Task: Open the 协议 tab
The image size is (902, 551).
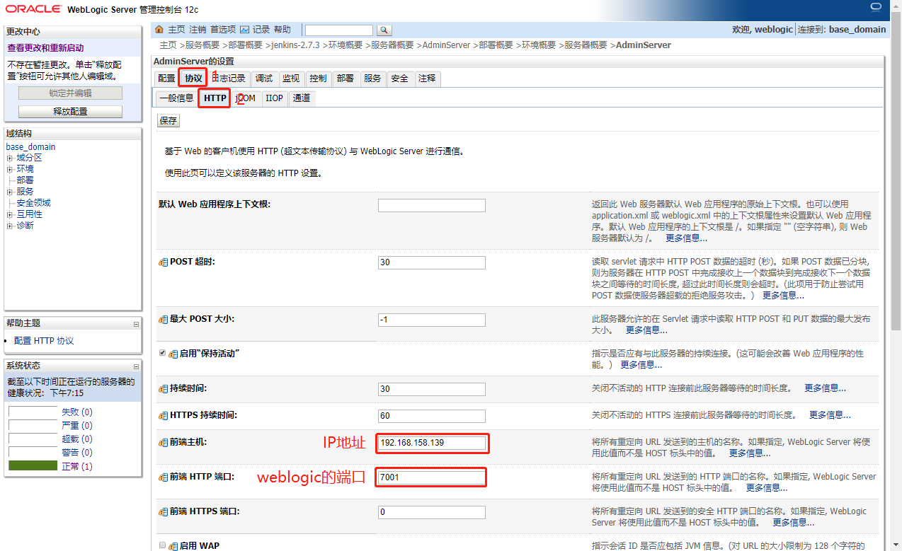Action: point(193,79)
